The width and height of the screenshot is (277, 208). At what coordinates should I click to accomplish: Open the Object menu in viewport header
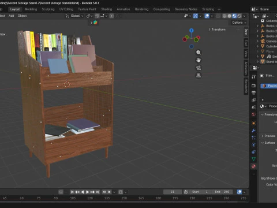tap(22, 16)
